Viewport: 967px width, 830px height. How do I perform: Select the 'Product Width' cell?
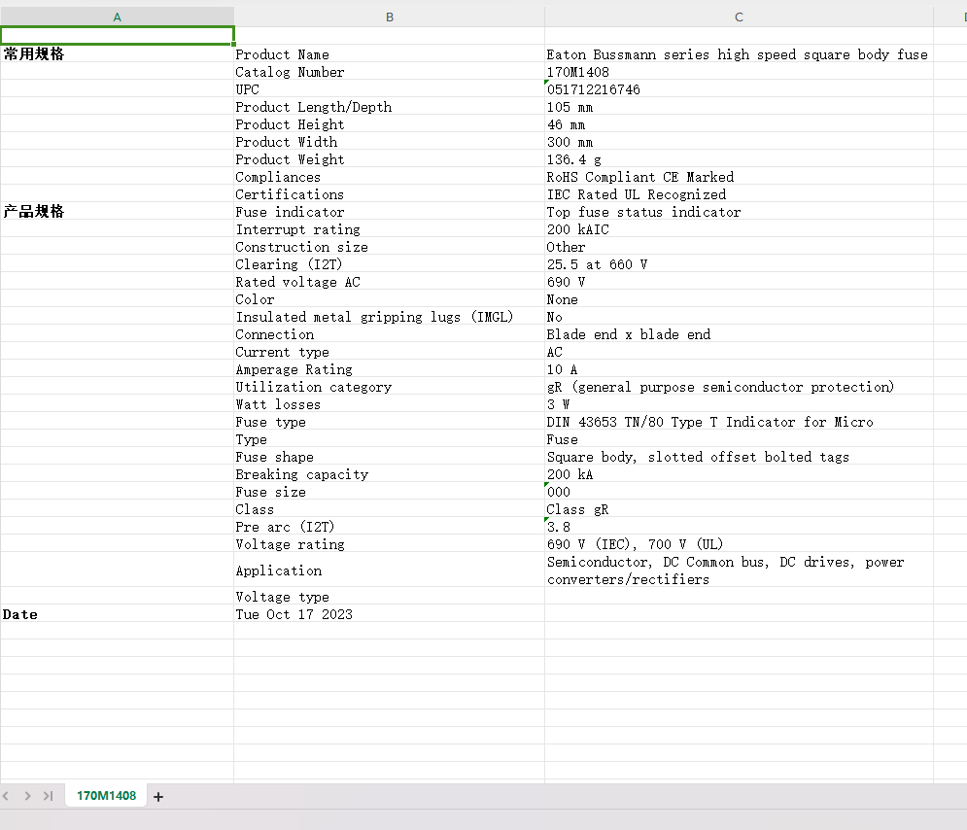click(x=389, y=142)
